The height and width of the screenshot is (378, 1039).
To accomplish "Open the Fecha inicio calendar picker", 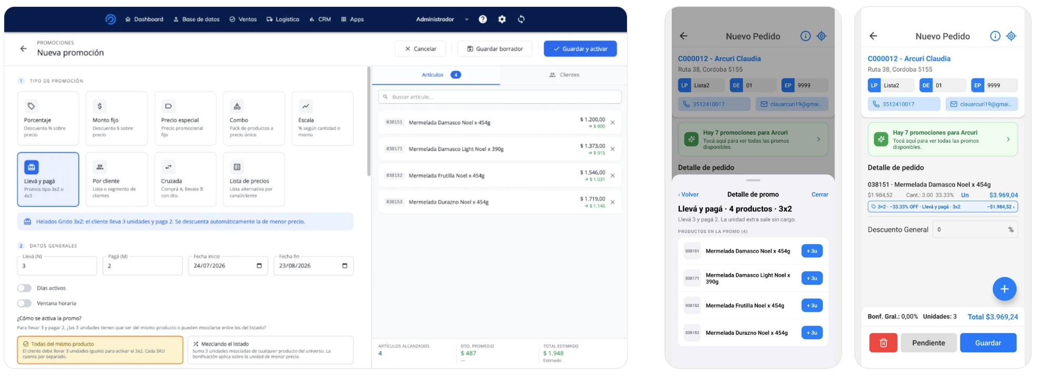I will coord(259,265).
